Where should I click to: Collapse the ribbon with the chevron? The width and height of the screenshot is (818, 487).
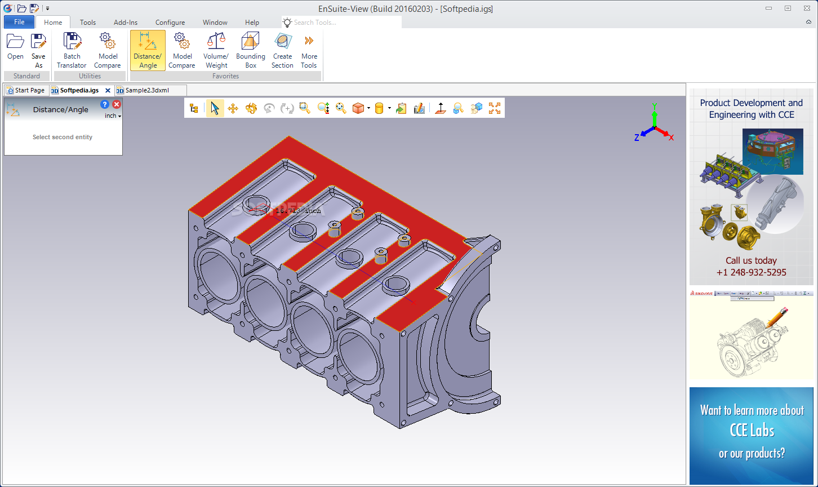(808, 22)
